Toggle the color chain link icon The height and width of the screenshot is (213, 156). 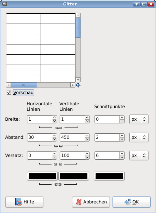click(x=58, y=184)
